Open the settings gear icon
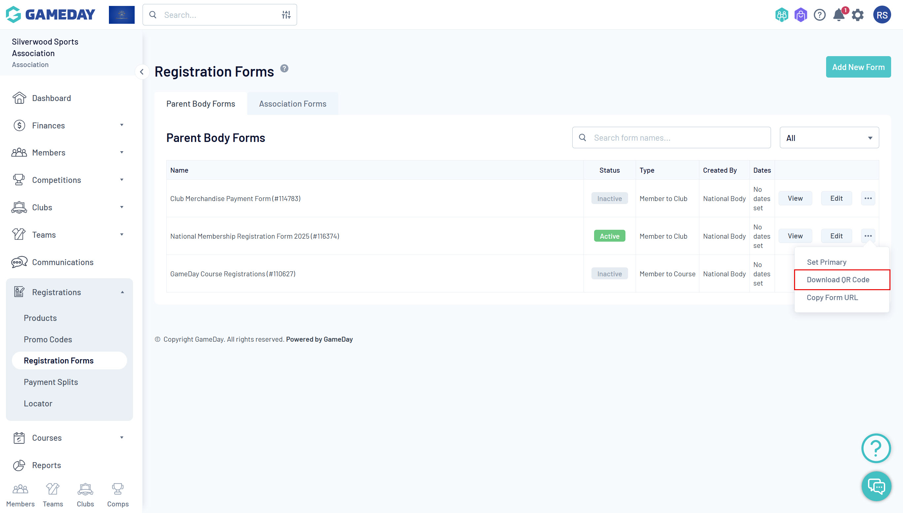903x513 pixels. 858,15
